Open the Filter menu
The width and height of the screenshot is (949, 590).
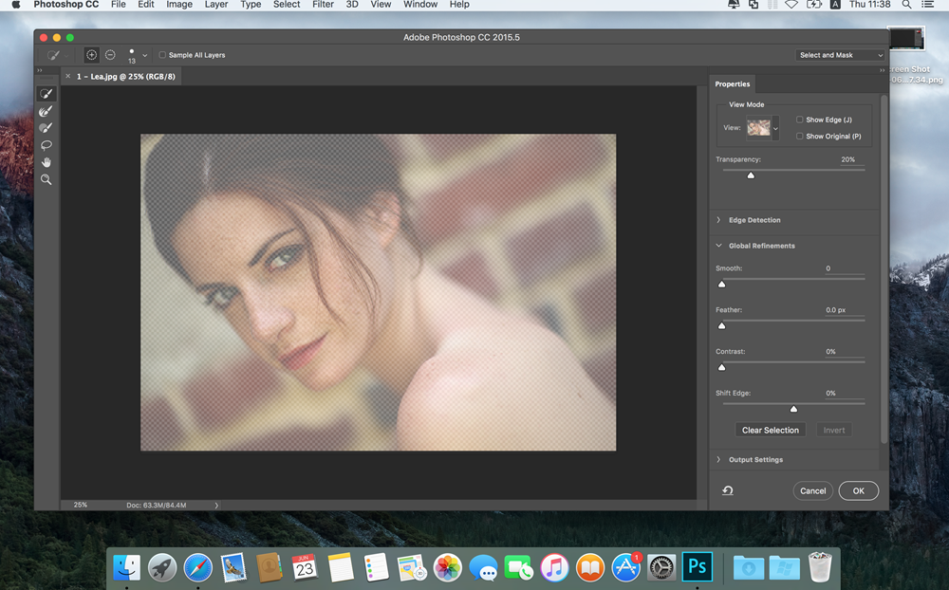[323, 4]
